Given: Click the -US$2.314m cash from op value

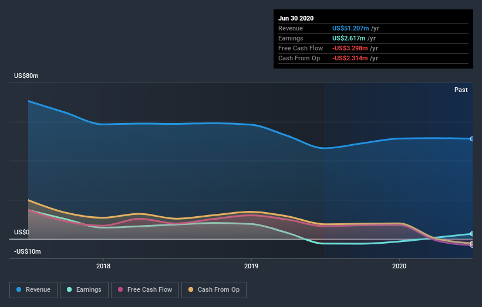Looking at the screenshot, I should pyautogui.click(x=350, y=58).
